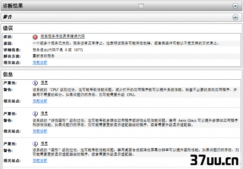The height and width of the screenshot is (169, 243).
Task: Select the 详细信息 row label
Action: click(12, 50)
